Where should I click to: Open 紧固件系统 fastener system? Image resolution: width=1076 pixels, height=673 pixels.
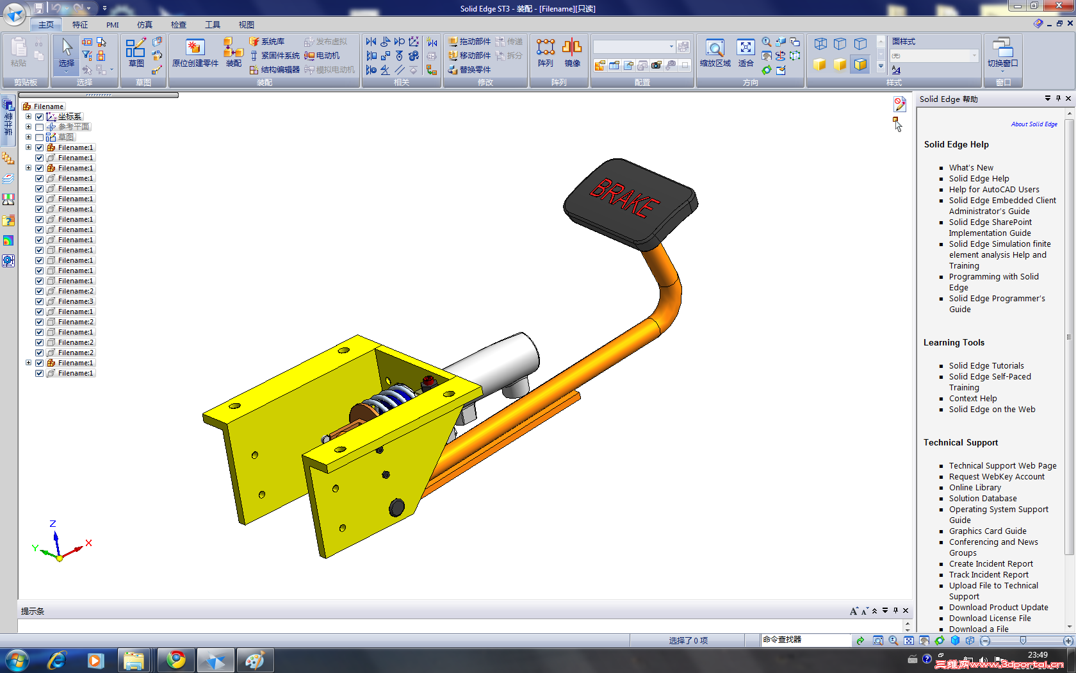coord(274,56)
